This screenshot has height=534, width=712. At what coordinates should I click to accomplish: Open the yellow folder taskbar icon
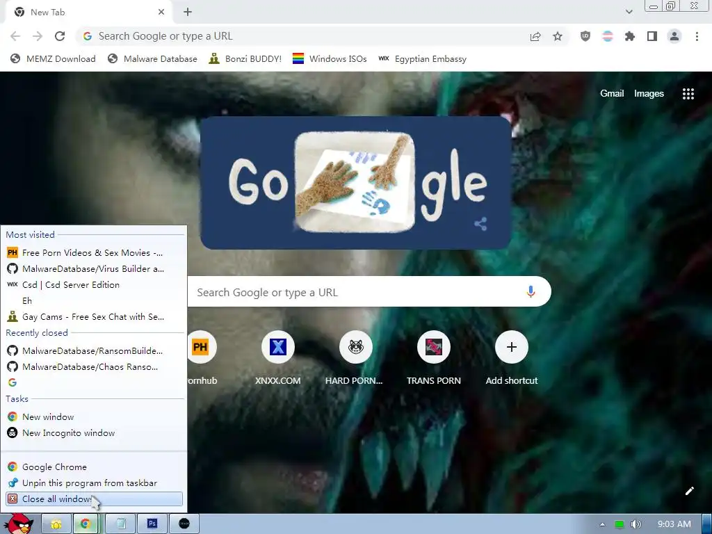56,524
